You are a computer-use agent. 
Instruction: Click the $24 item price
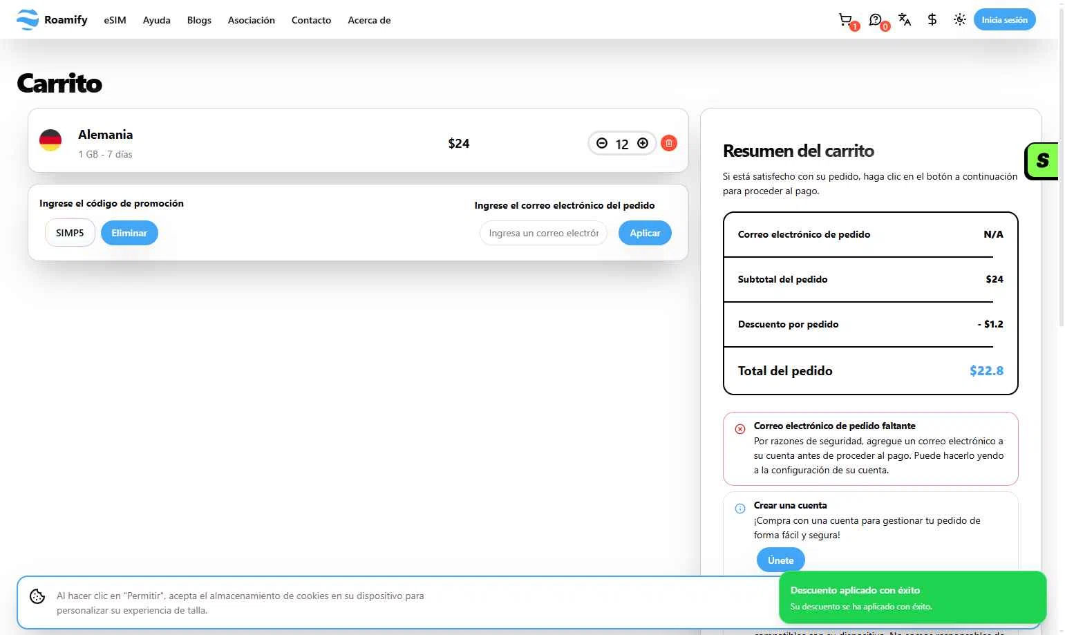pos(459,143)
